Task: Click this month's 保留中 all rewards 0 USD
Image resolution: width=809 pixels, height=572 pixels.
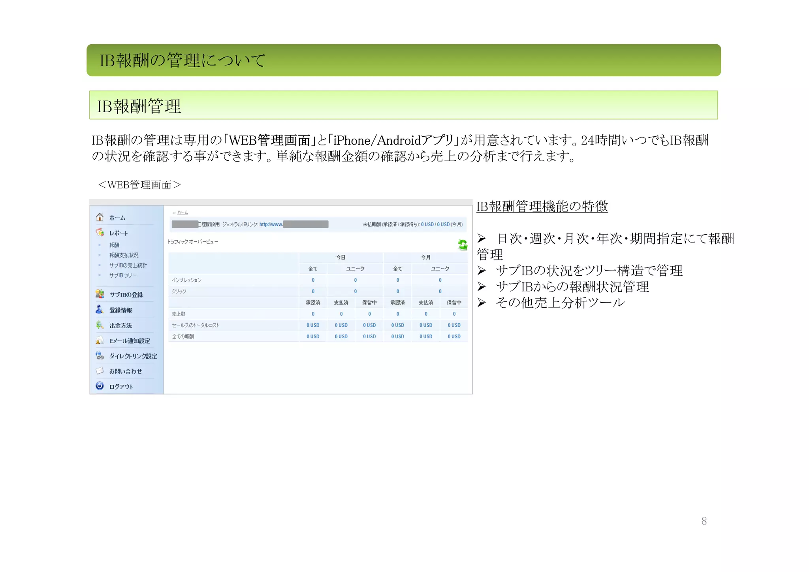Action: click(454, 337)
